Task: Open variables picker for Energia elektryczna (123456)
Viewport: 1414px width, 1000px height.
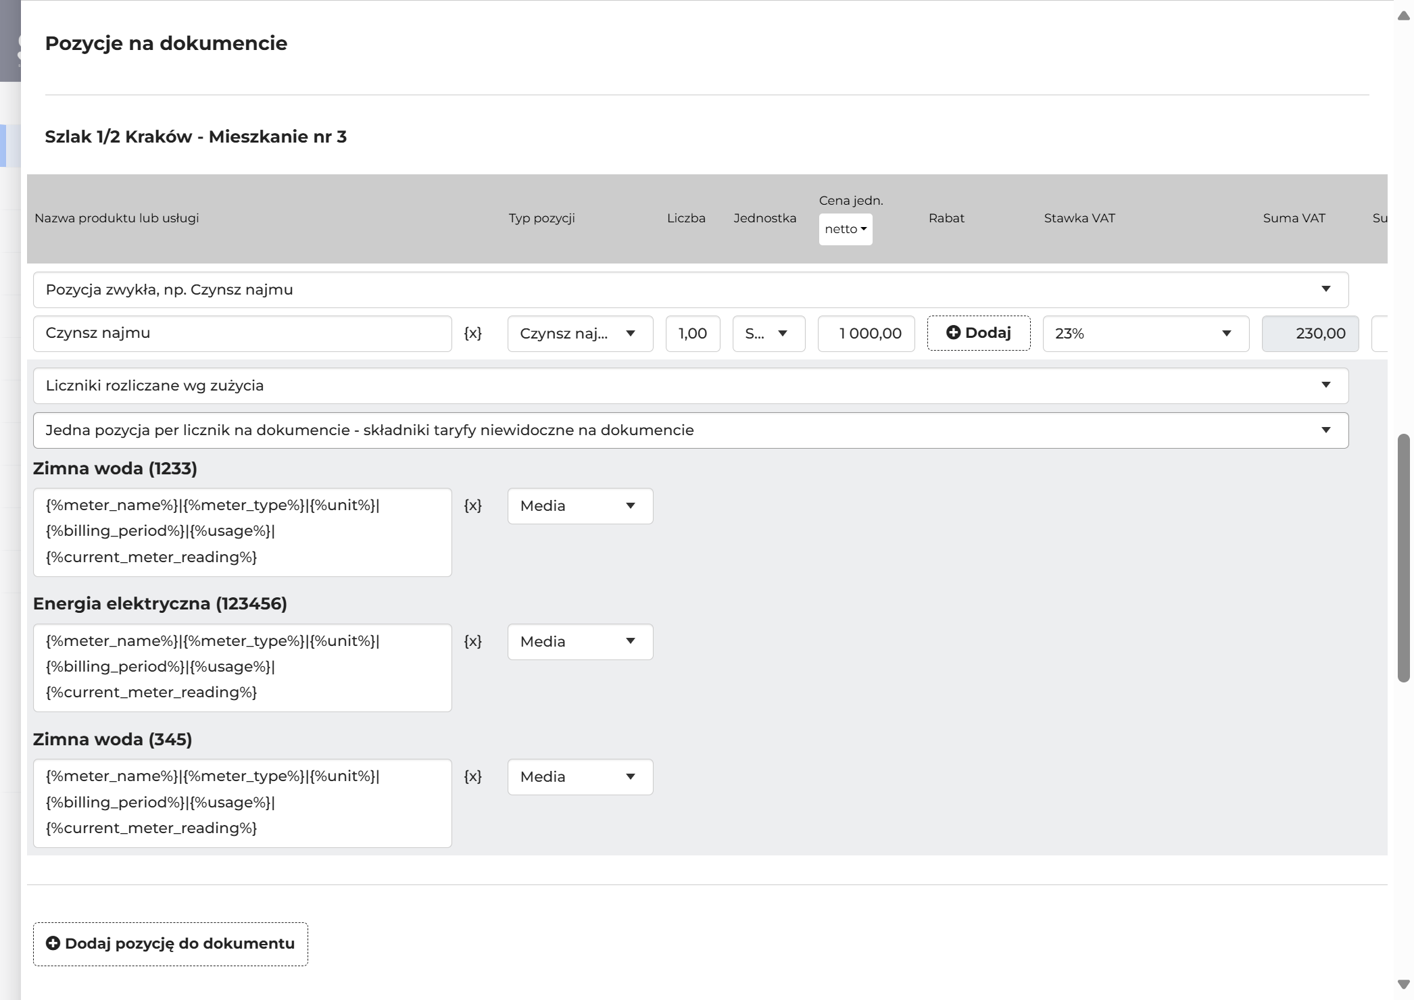Action: [x=472, y=641]
